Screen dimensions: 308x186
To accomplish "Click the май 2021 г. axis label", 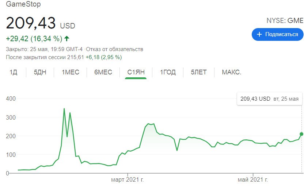I will coord(252,179).
